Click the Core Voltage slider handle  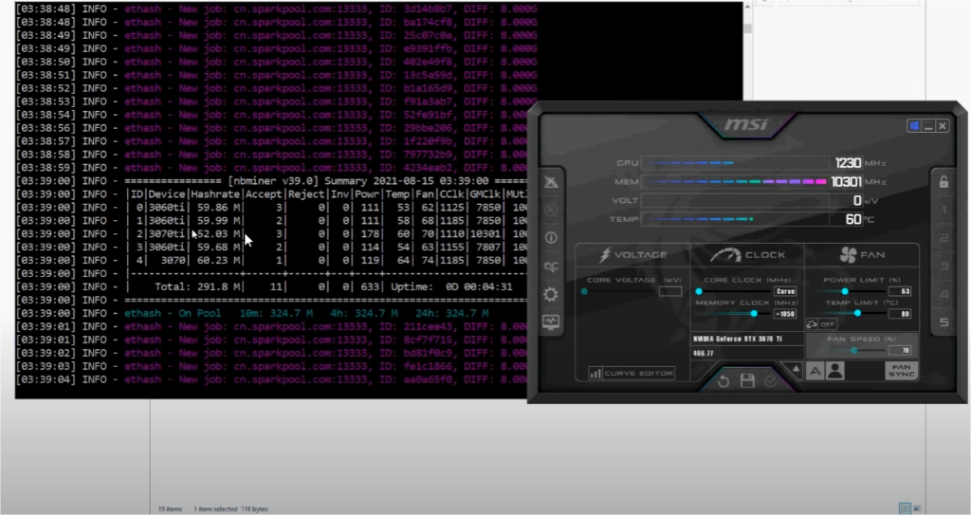tap(584, 291)
